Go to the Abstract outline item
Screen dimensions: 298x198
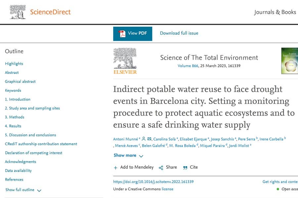[12, 73]
